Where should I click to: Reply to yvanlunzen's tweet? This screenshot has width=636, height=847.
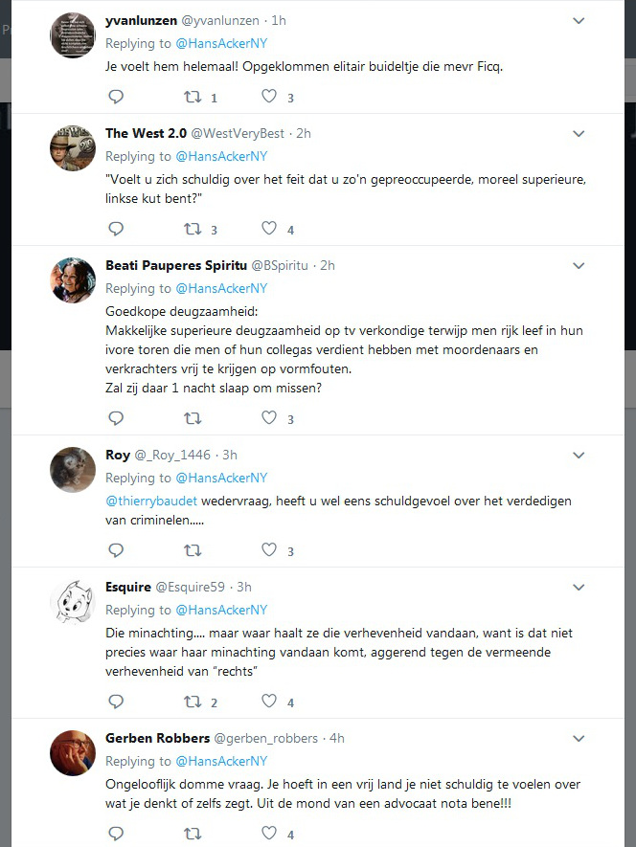point(116,97)
